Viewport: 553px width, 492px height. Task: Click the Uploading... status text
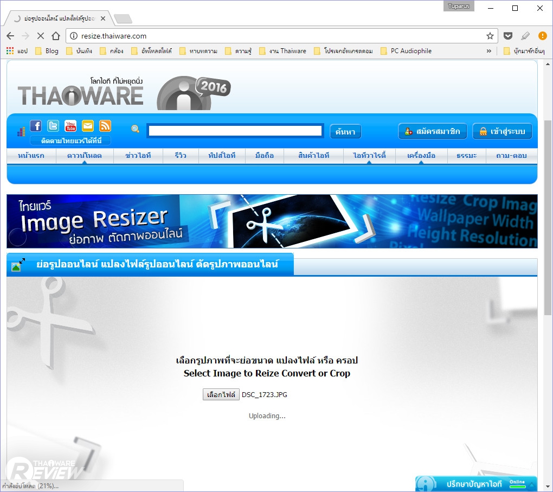coord(267,416)
